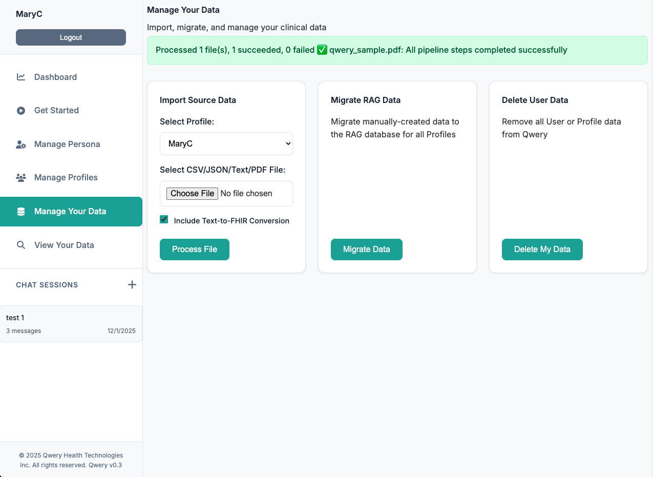653x477 pixels.
Task: Open the test 1 chat session
Action: (71, 323)
